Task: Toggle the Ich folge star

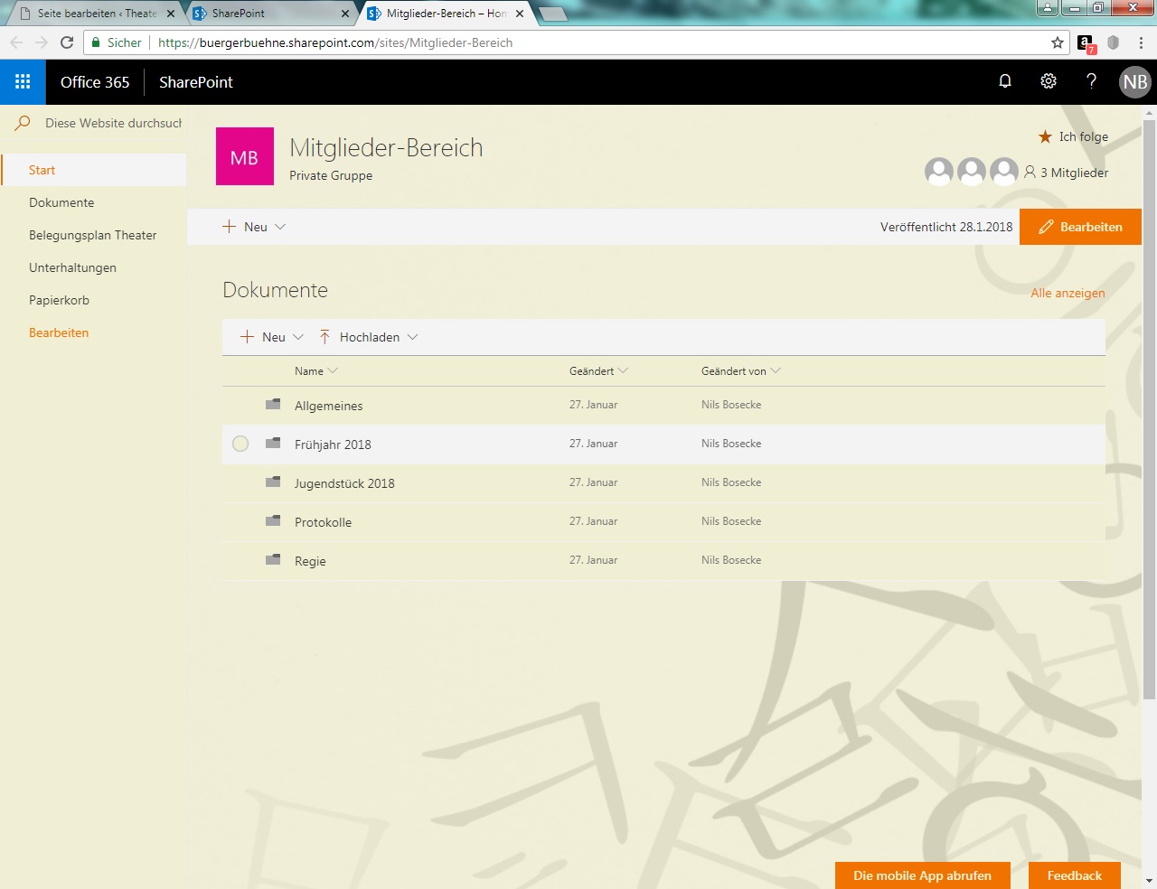Action: [x=1045, y=136]
